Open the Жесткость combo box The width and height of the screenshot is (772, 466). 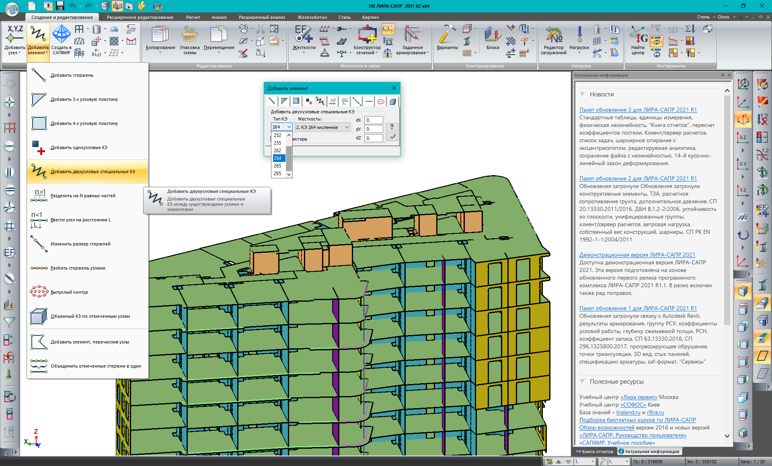pos(323,127)
